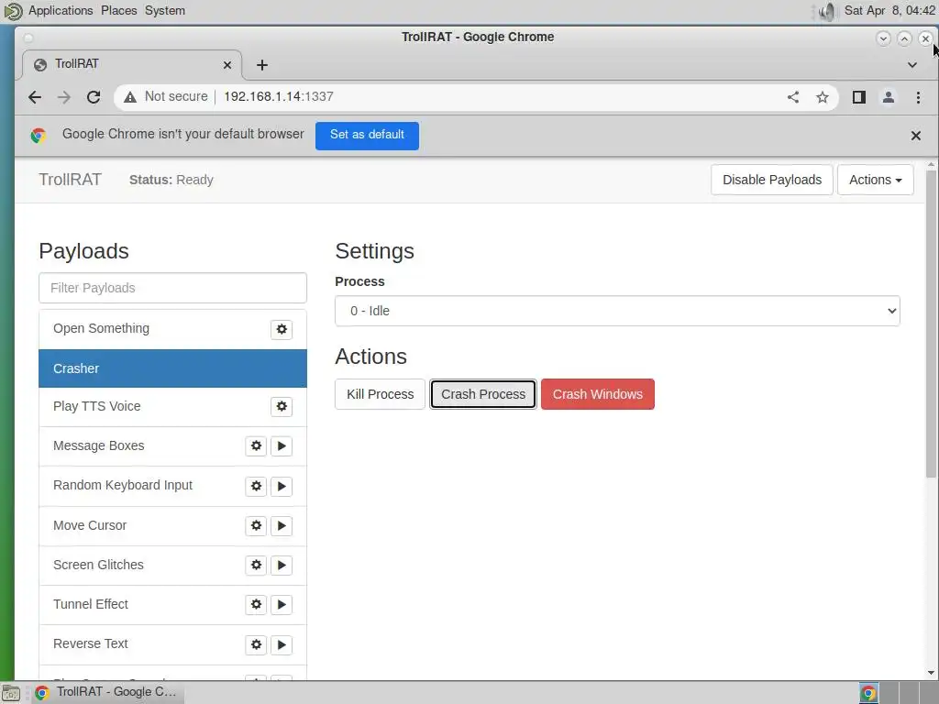Open the Places menu

[118, 11]
